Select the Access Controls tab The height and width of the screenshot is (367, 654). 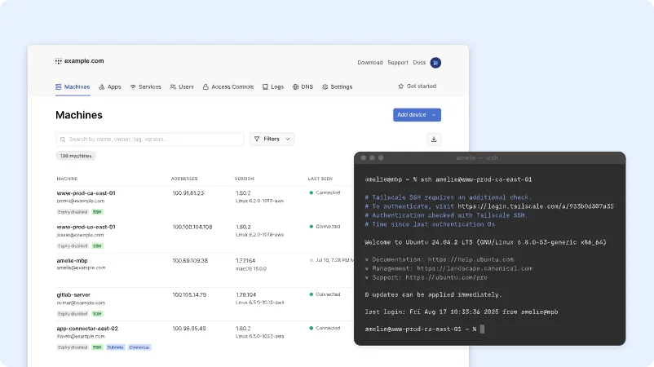pyautogui.click(x=228, y=86)
